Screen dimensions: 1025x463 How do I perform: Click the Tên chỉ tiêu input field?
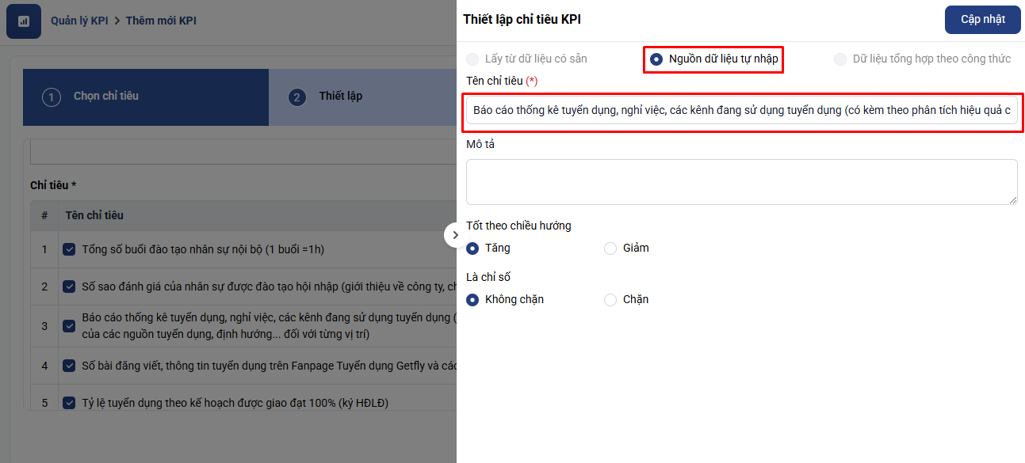[x=741, y=111]
